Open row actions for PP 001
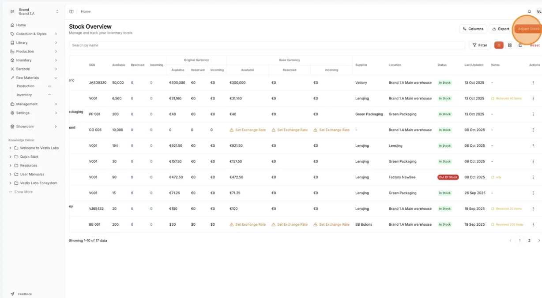 pyautogui.click(x=533, y=114)
